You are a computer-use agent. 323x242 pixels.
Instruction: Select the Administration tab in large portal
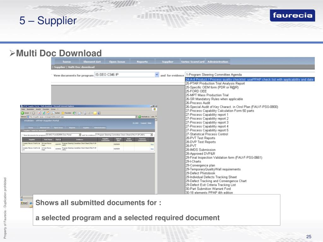[x=218, y=61]
